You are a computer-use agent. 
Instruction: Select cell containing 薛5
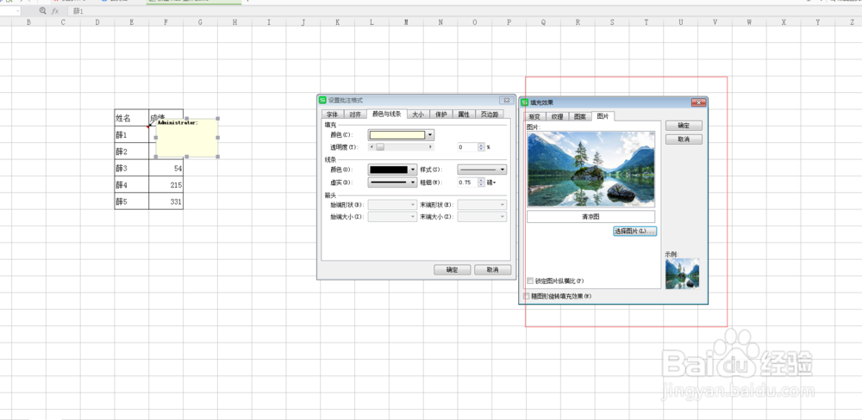tap(131, 201)
